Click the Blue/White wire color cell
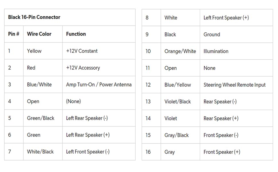This screenshot has width=278, height=172. [39, 85]
